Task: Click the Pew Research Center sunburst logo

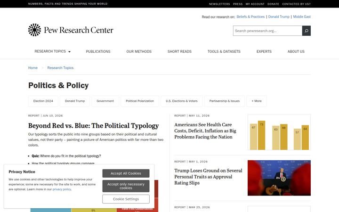Action: coord(34,30)
